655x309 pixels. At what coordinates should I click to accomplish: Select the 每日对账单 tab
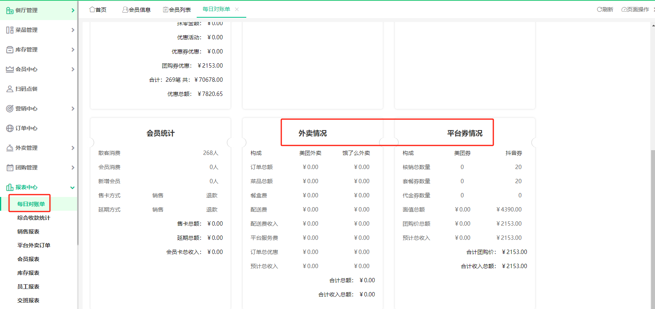(216, 9)
